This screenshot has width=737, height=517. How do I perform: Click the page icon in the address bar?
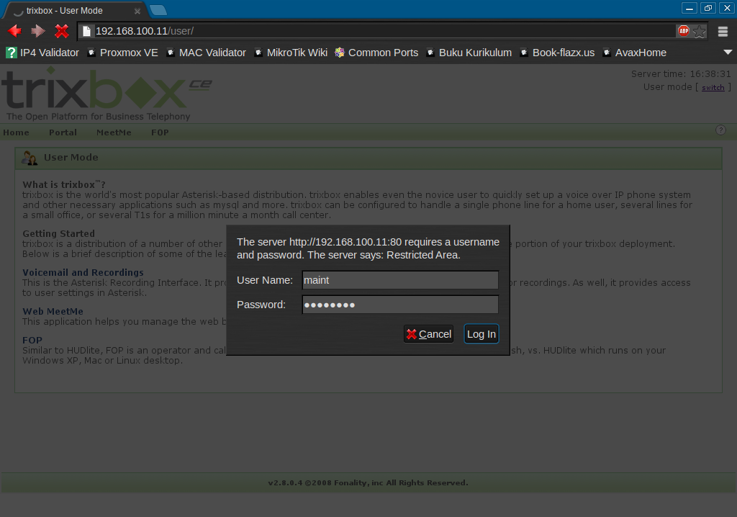tap(86, 31)
